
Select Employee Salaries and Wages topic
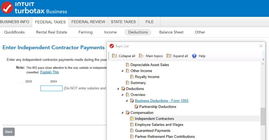[x=159, y=125]
